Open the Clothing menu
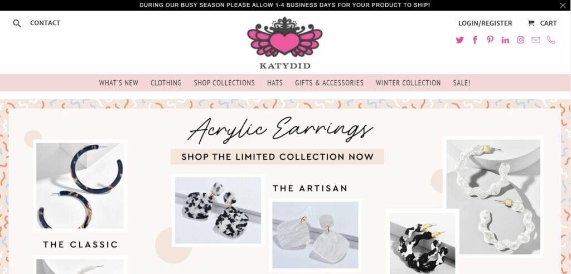Screen dimensions: 571x274 [166, 83]
